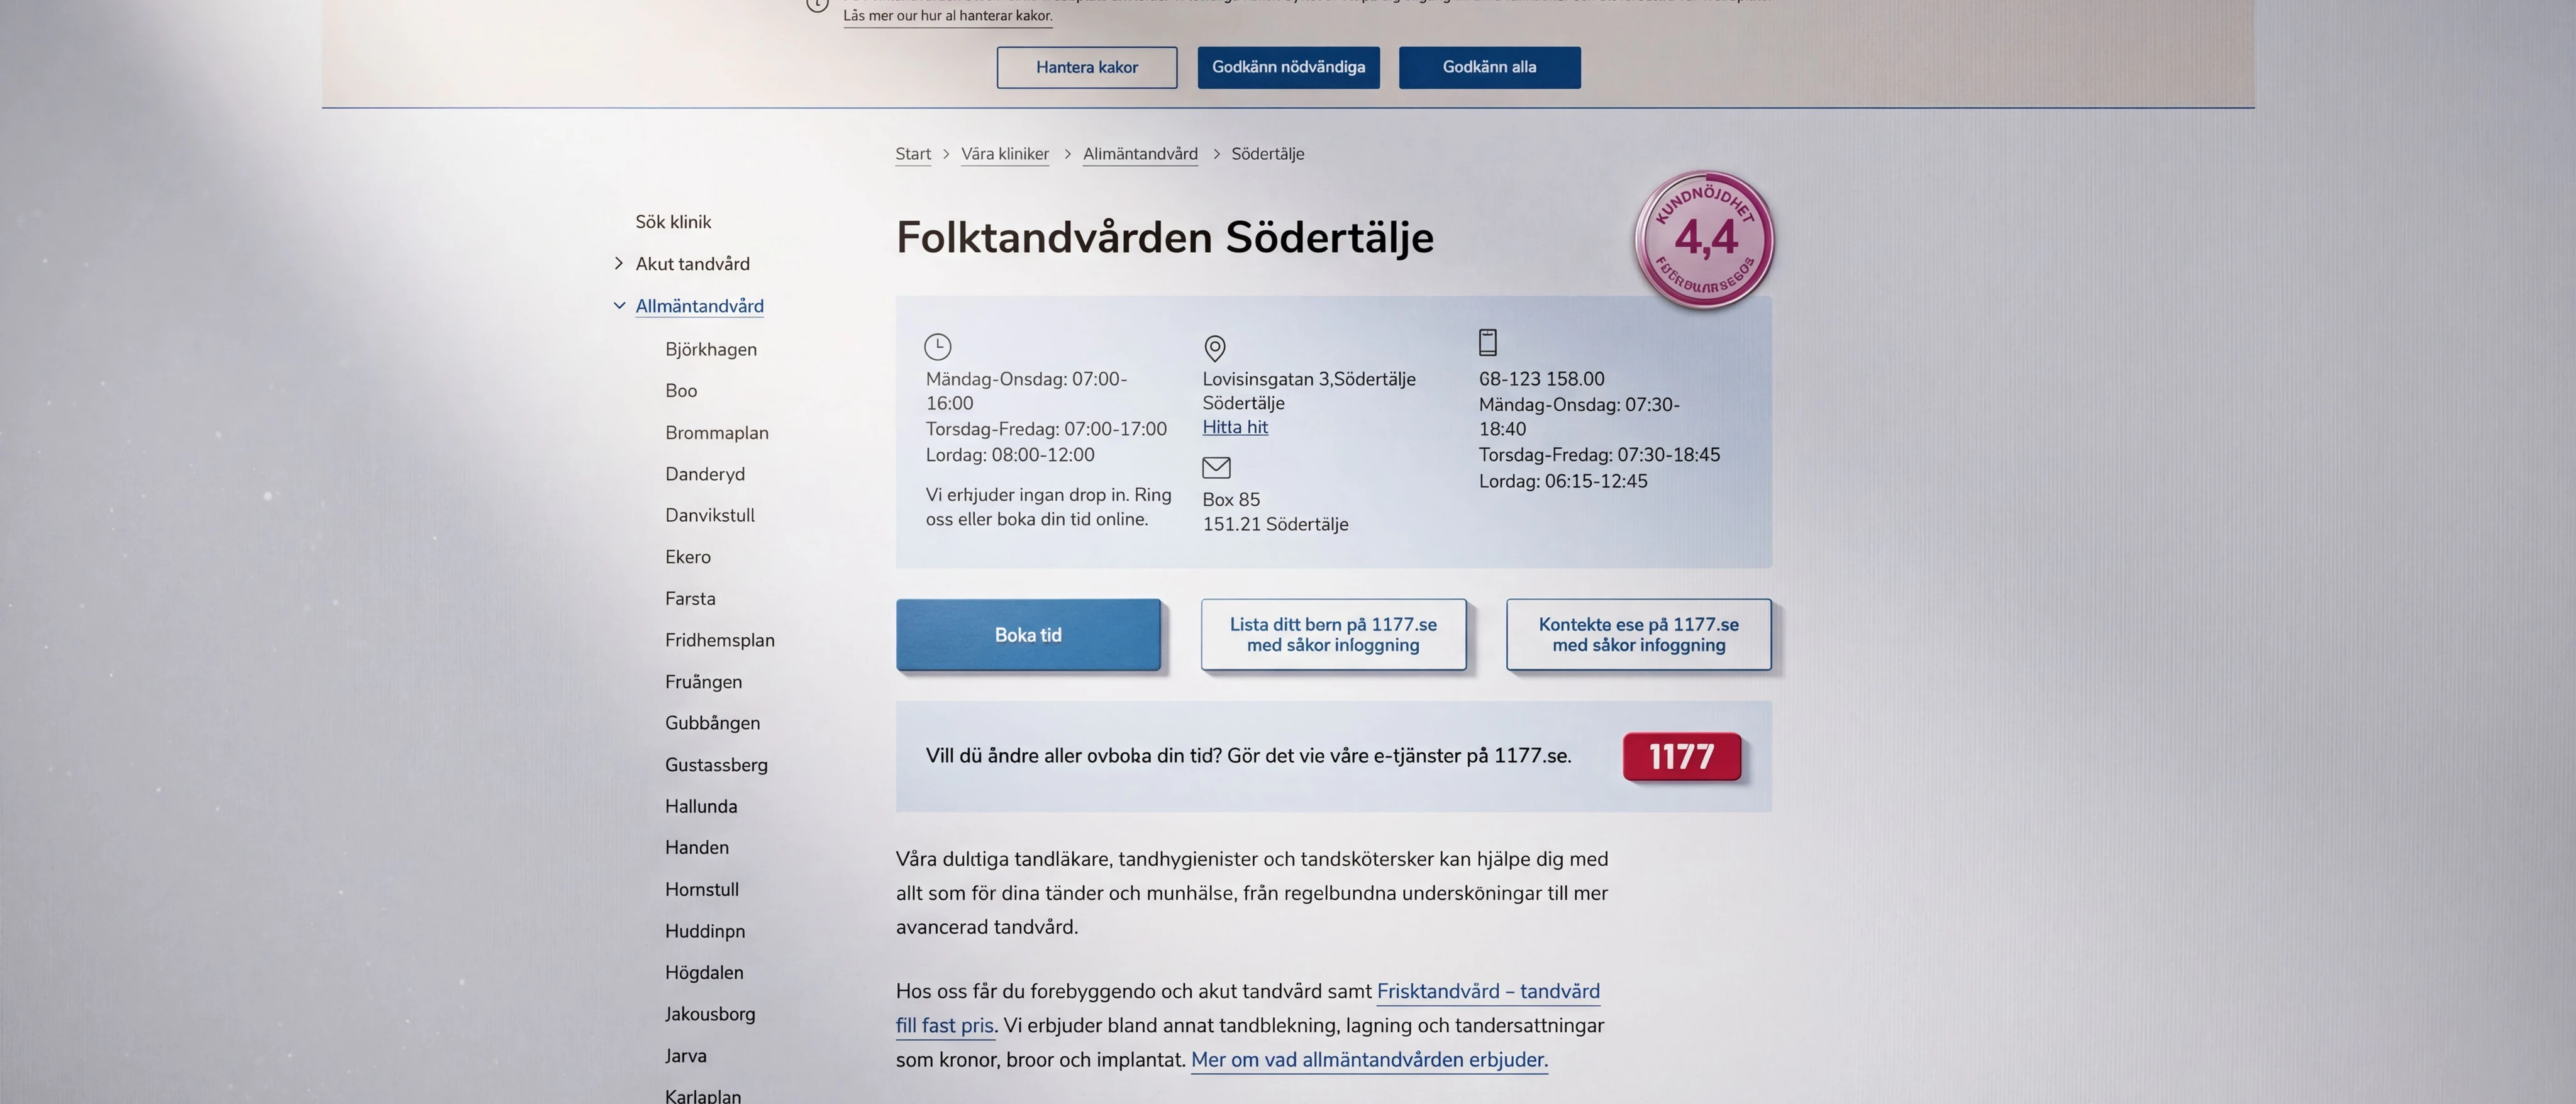The height and width of the screenshot is (1104, 2576).
Task: Select Danvikstull clinic in sidebar
Action: click(710, 515)
